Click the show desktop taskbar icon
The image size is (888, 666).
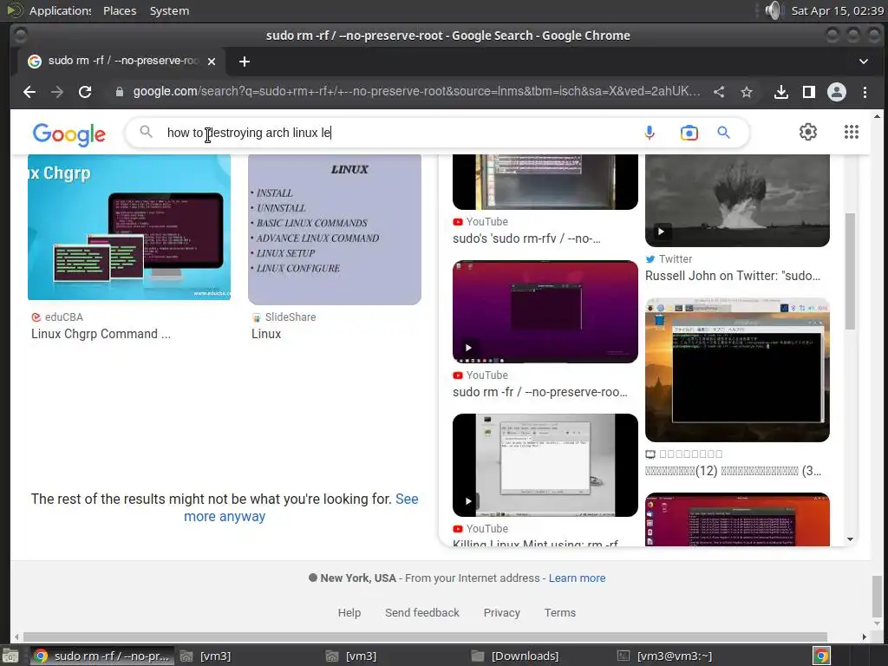point(10,656)
